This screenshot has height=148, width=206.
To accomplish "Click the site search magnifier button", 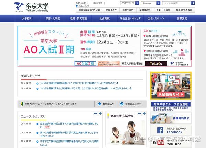I will click(193, 3).
